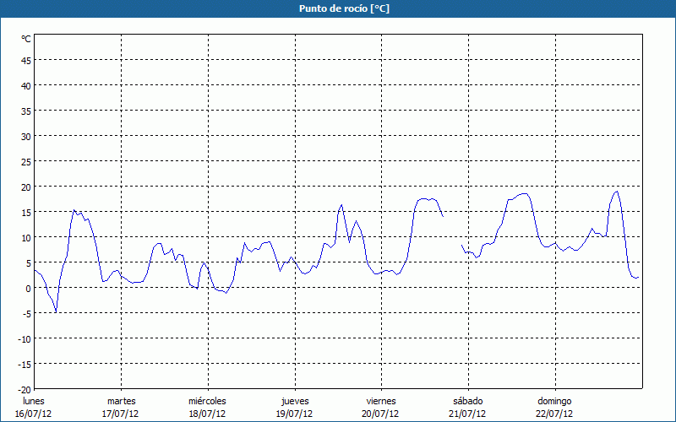The height and width of the screenshot is (422, 676).
Task: Click the 0 label on the y-axis
Action: pos(28,288)
